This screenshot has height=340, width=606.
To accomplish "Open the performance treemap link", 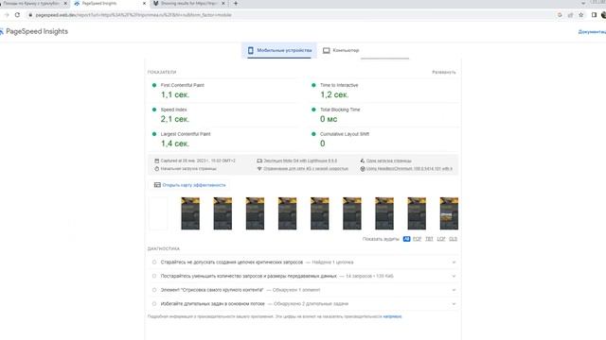I will tap(193, 185).
